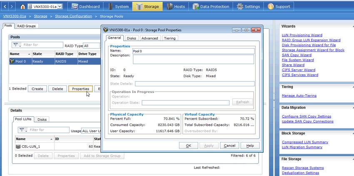Open the Hosts menu
The width and height of the screenshot is (354, 176).
[175, 7]
